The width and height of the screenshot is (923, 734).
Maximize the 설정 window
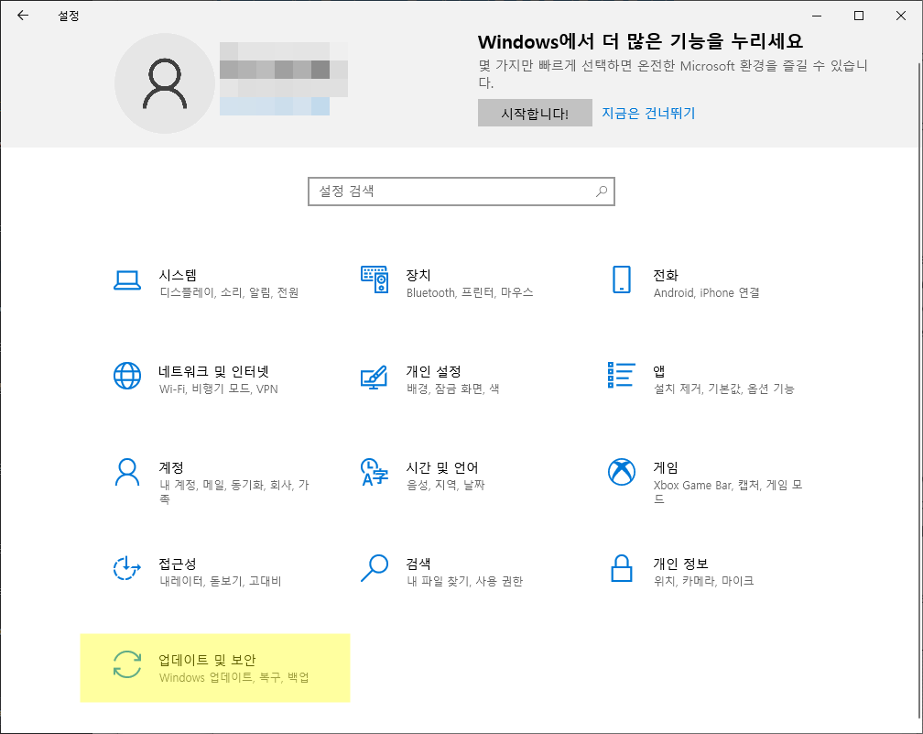coord(859,16)
